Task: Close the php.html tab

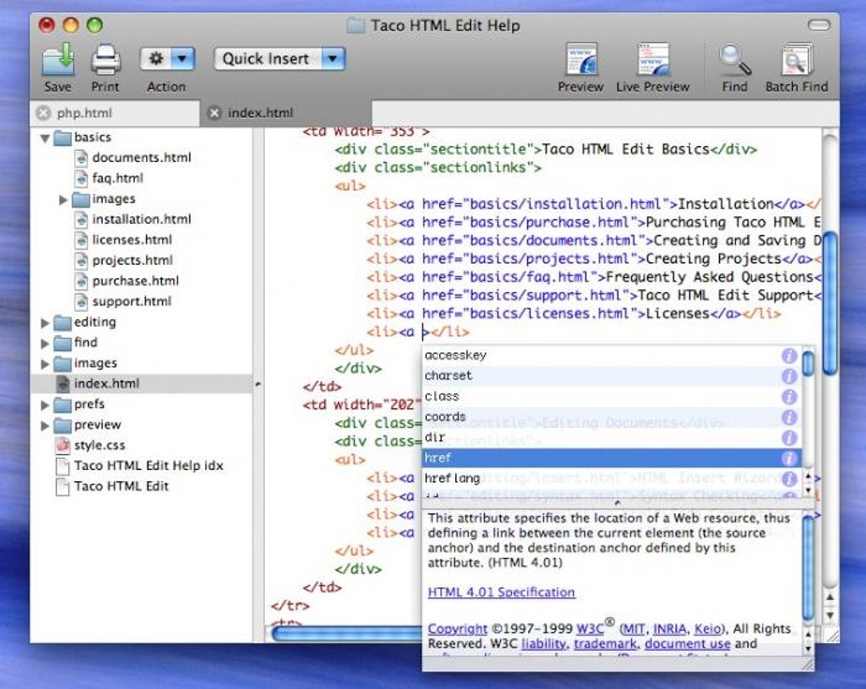Action: click(43, 114)
